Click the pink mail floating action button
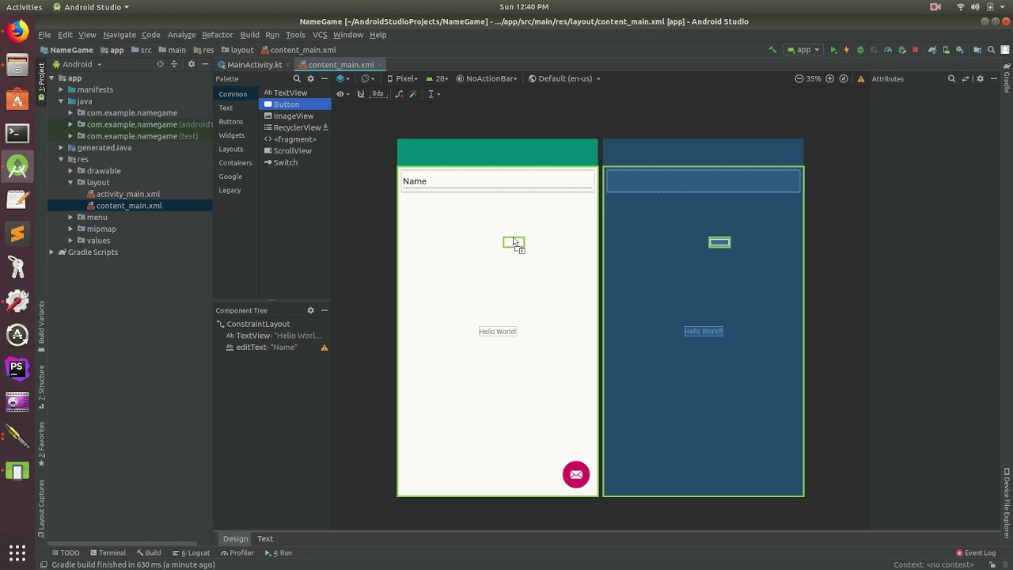The image size is (1013, 570). (x=576, y=474)
